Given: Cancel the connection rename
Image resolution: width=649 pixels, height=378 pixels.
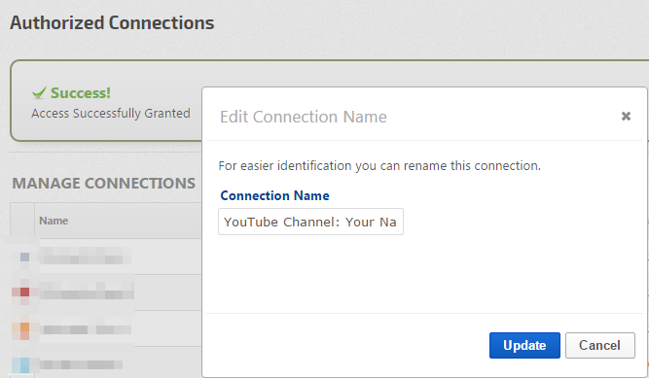Looking at the screenshot, I should (x=599, y=345).
